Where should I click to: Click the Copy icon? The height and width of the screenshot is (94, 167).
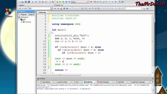pyautogui.click(x=43, y=2)
